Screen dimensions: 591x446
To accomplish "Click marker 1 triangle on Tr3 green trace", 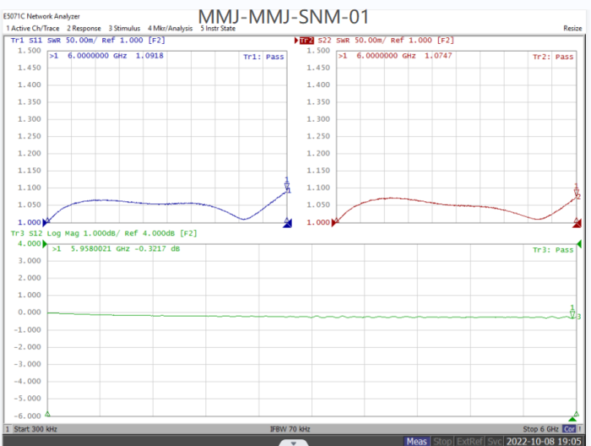I will tap(572, 314).
